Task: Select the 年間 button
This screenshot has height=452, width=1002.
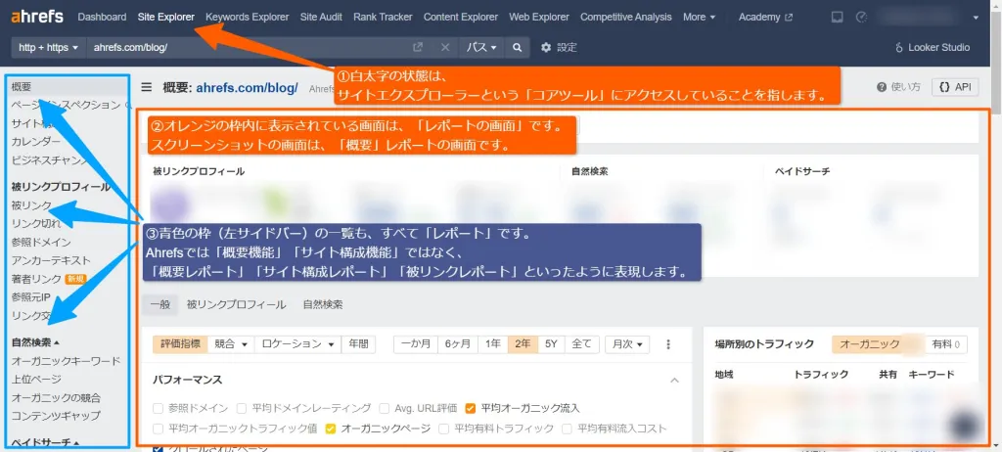Action: click(x=358, y=344)
